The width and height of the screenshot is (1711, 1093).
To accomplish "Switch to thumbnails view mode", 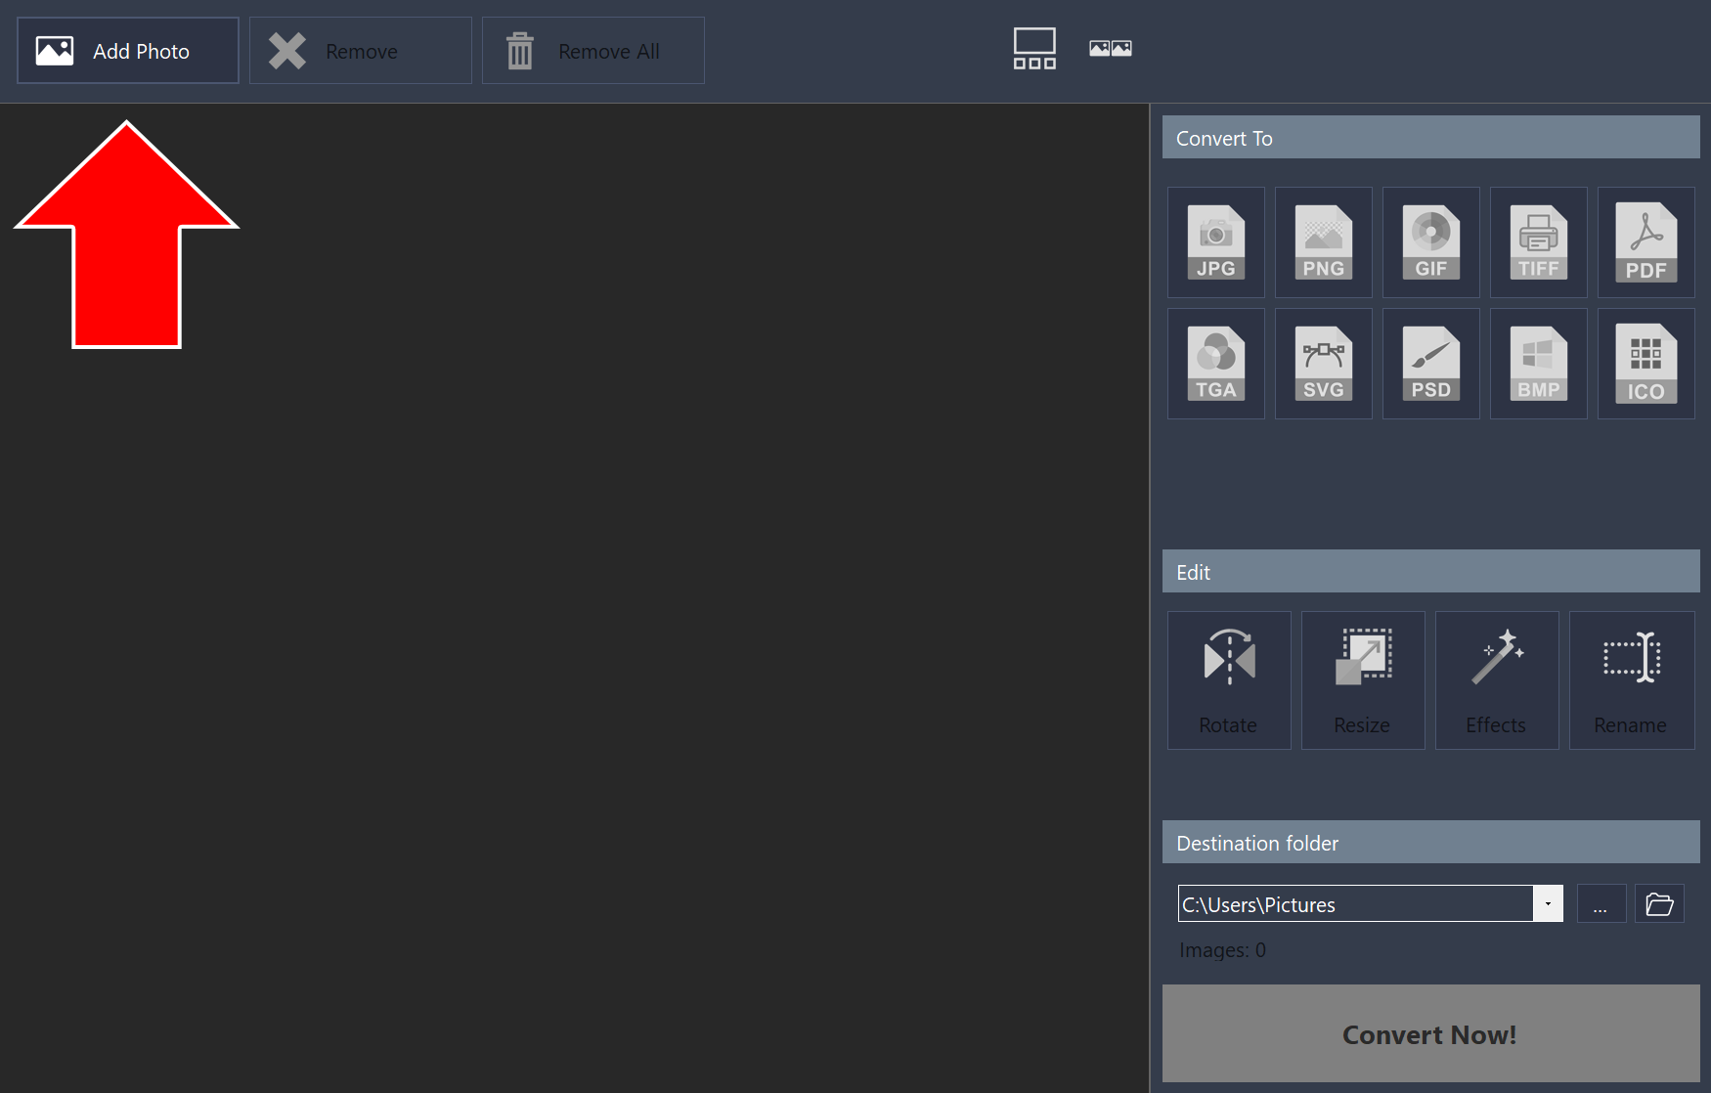I will click(x=1111, y=49).
